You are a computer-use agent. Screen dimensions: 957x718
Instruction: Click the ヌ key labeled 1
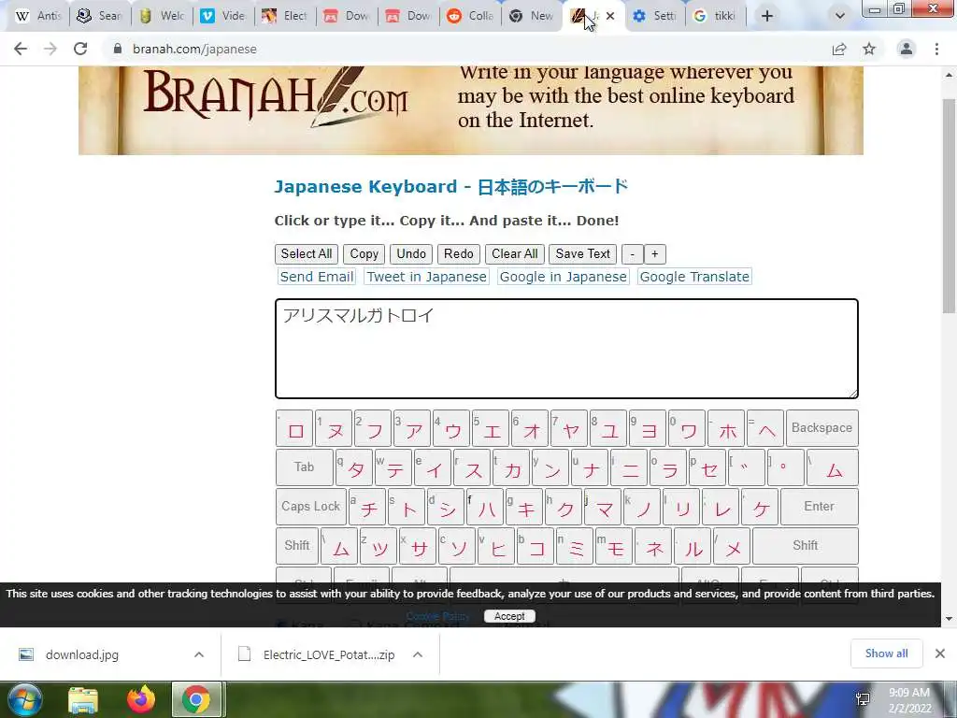tap(334, 428)
